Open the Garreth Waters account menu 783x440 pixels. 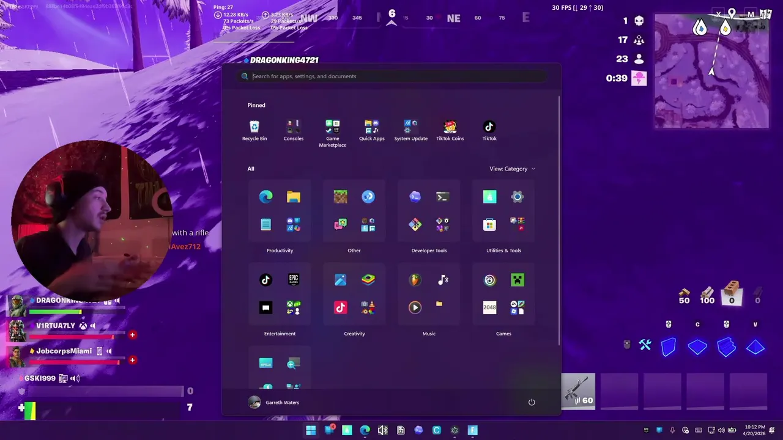[274, 402]
